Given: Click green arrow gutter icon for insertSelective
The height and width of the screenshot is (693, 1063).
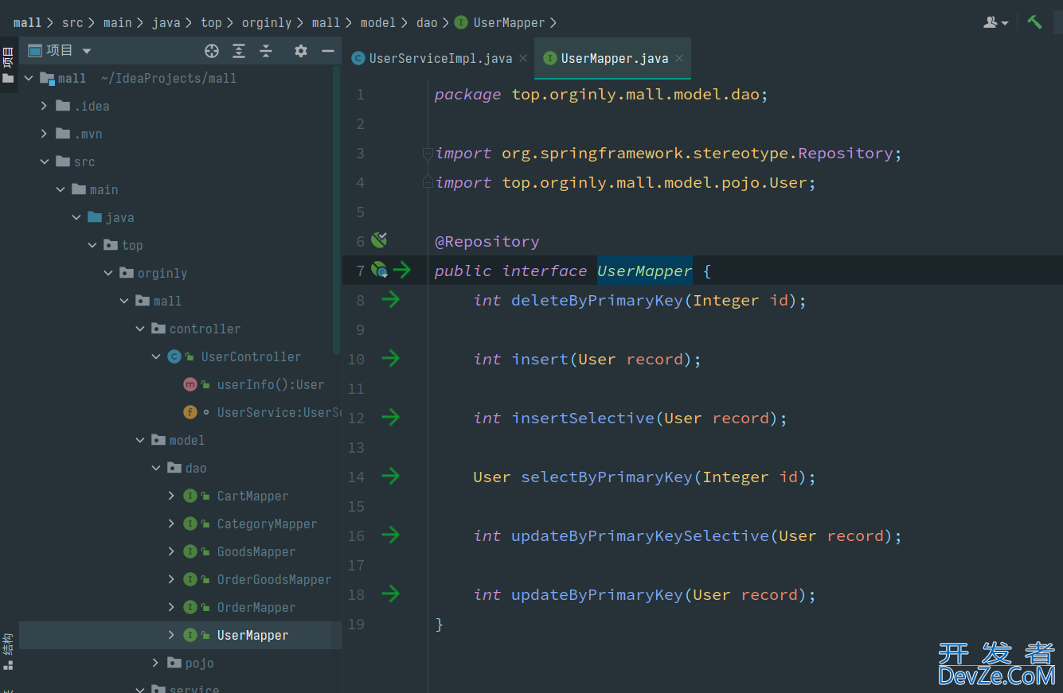Looking at the screenshot, I should click(x=390, y=418).
